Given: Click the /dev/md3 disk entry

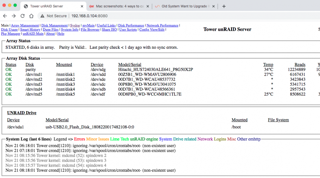Looking at the screenshot, I should 34,84.
